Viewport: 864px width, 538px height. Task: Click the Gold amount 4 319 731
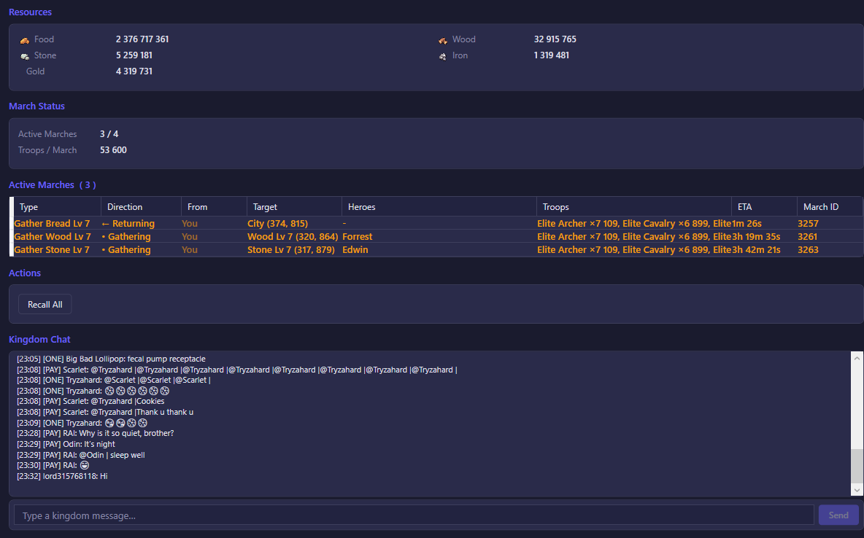134,71
